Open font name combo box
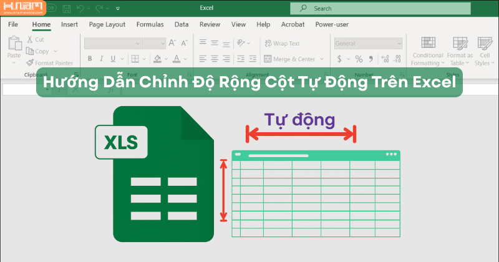 112,43
